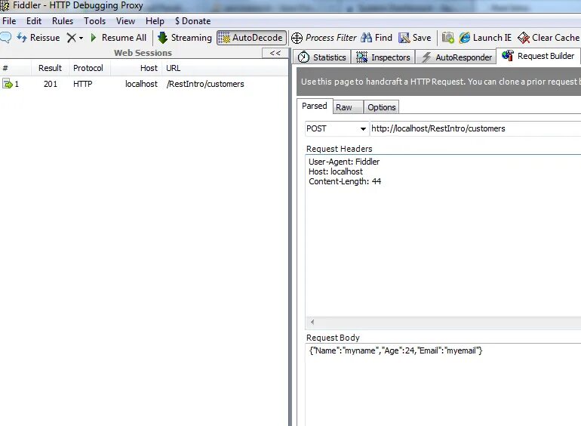The image size is (581, 426).
Task: Click the Fiddler title bar icon
Action: [5, 5]
